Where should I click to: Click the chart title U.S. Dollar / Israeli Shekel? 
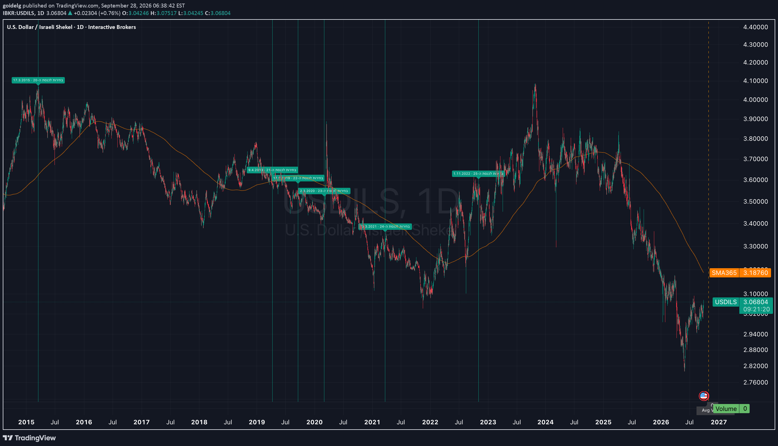pos(39,27)
